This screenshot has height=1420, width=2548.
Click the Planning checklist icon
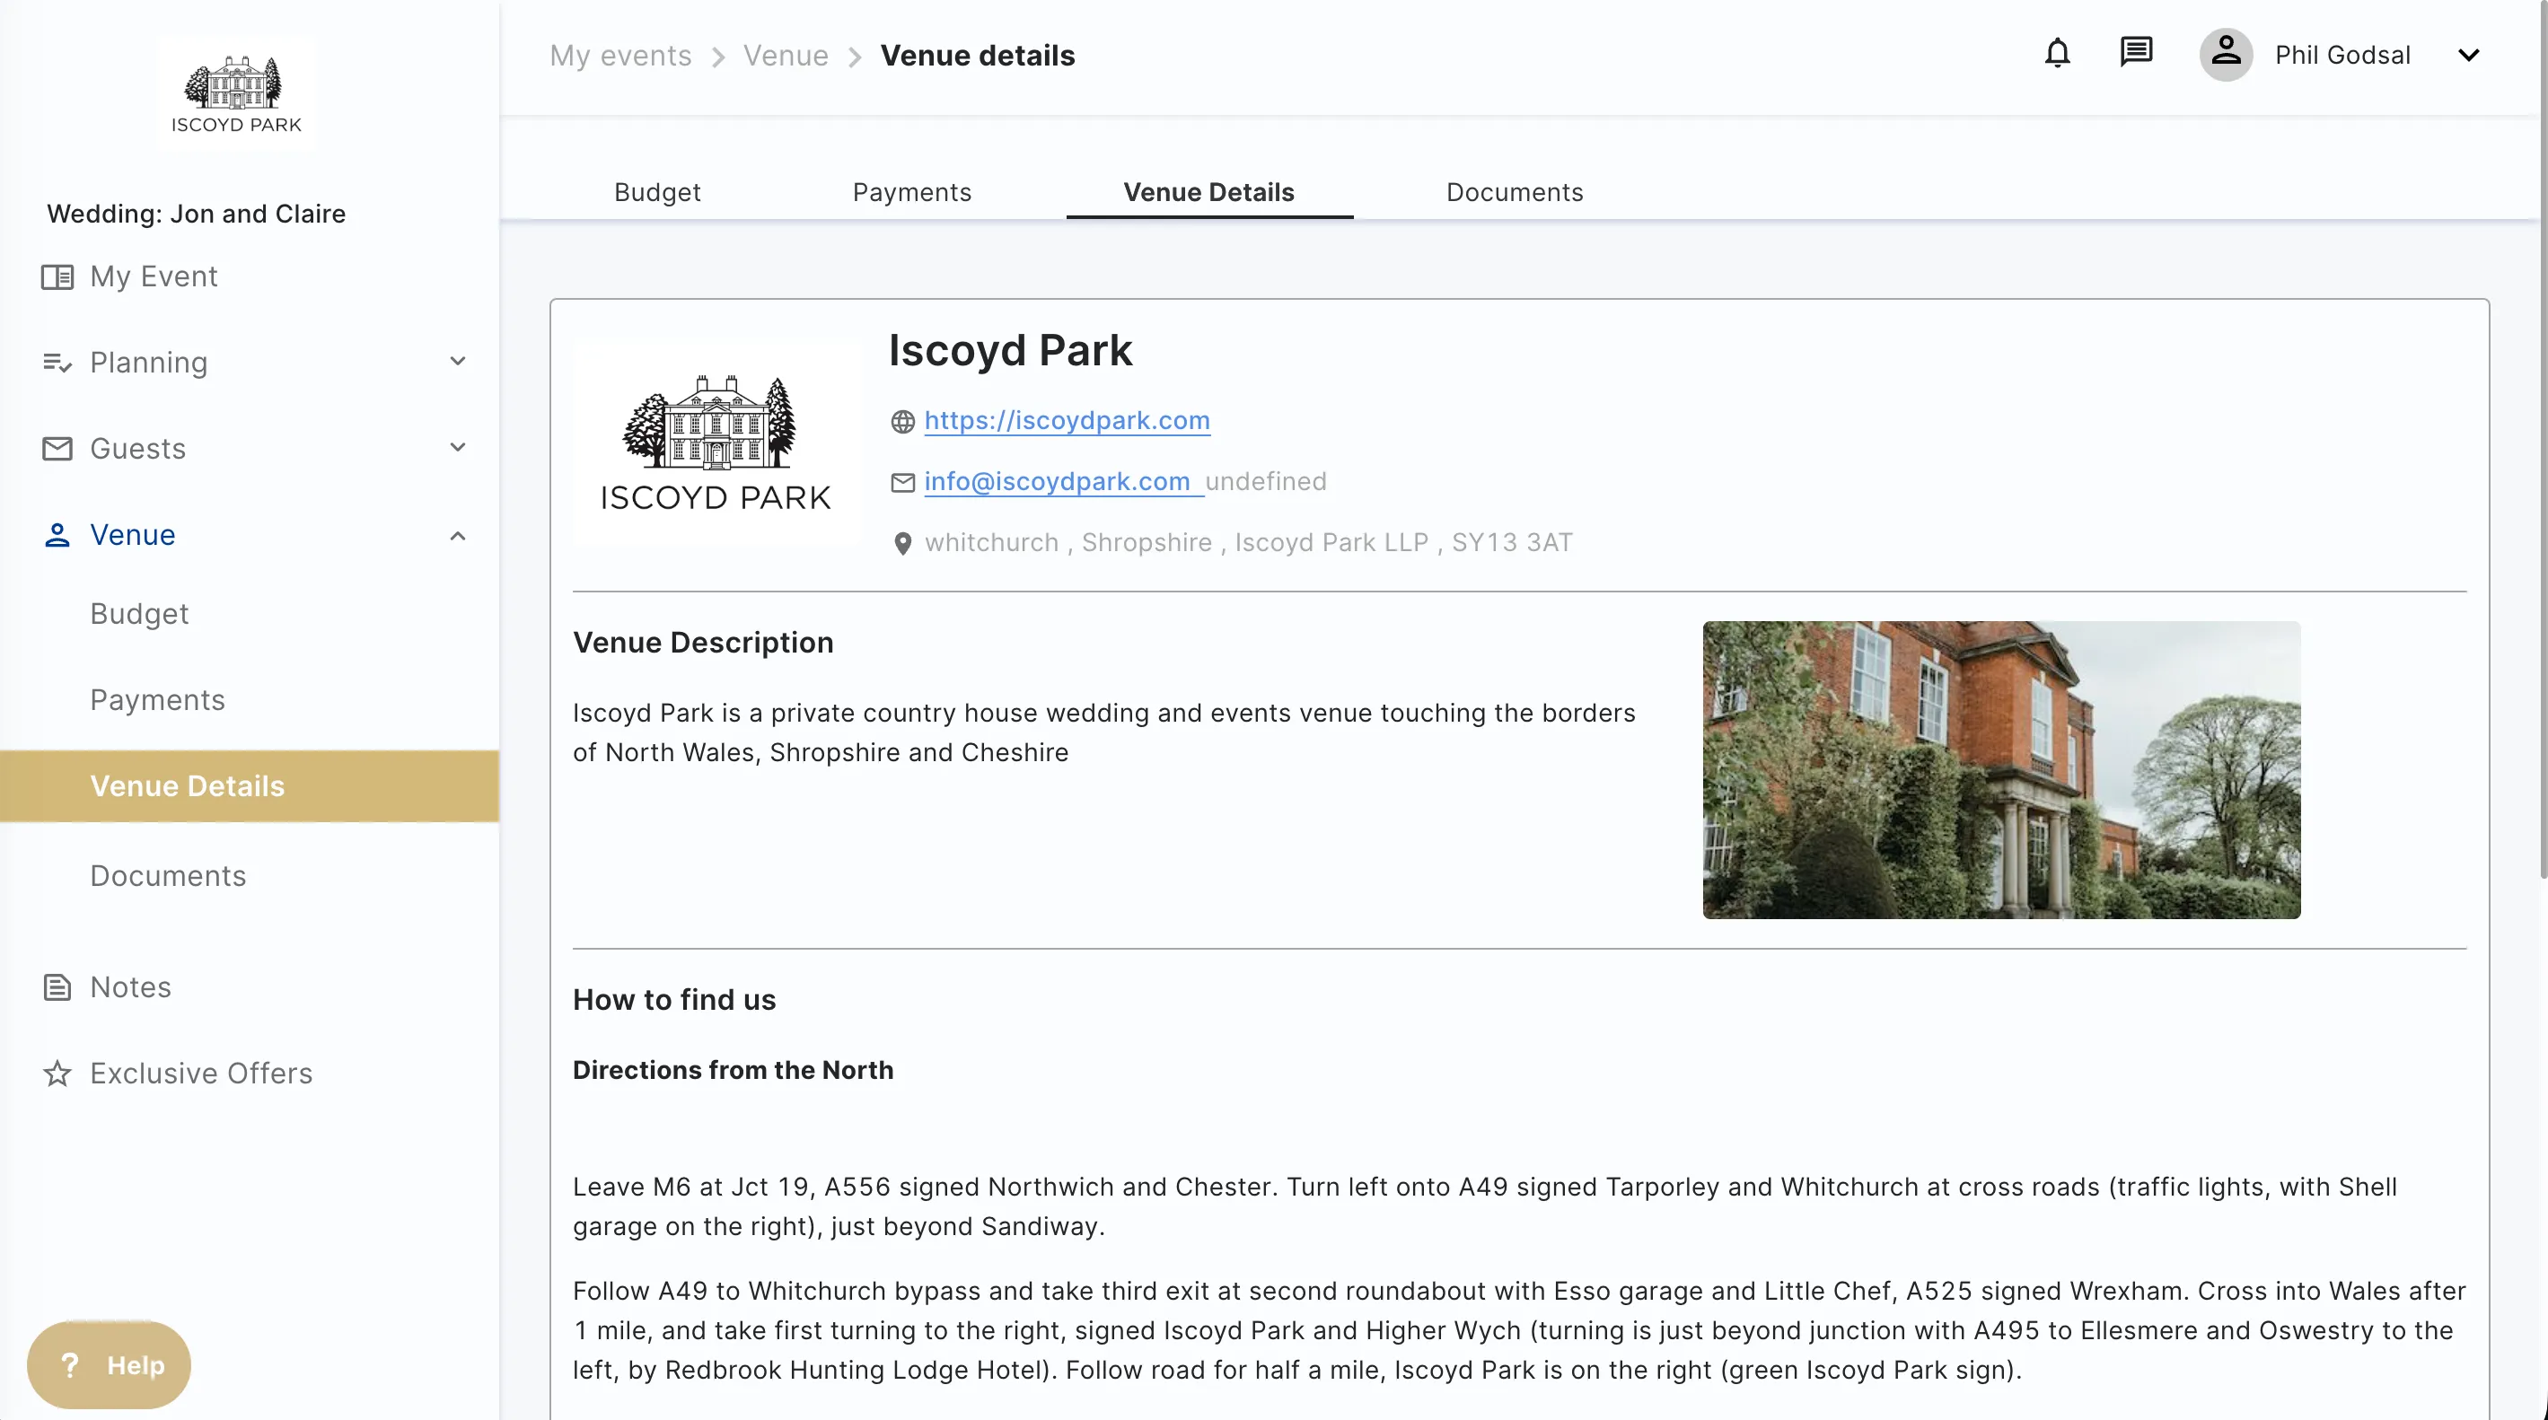pyautogui.click(x=57, y=363)
